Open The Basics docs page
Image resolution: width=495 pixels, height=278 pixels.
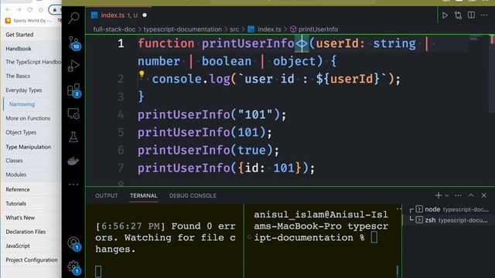pyautogui.click(x=18, y=76)
